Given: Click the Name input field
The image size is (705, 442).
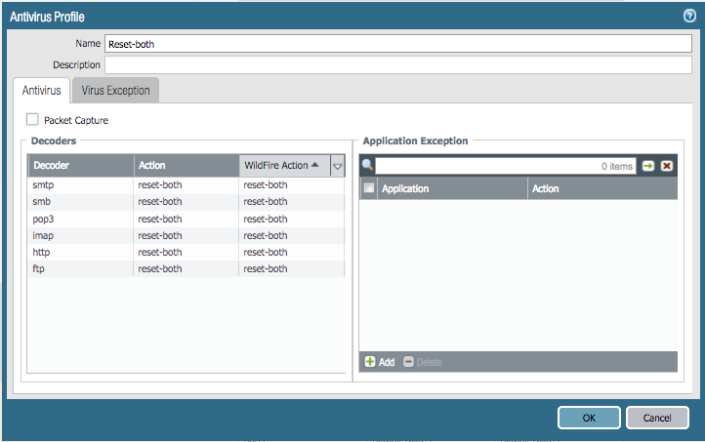Looking at the screenshot, I should coord(397,44).
